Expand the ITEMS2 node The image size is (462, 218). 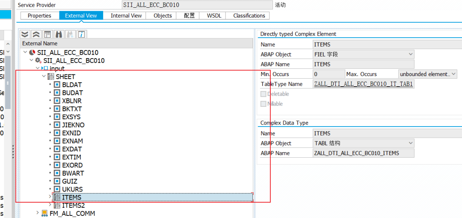[50, 205]
